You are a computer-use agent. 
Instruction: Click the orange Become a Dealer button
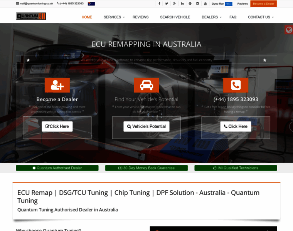coord(263,4)
